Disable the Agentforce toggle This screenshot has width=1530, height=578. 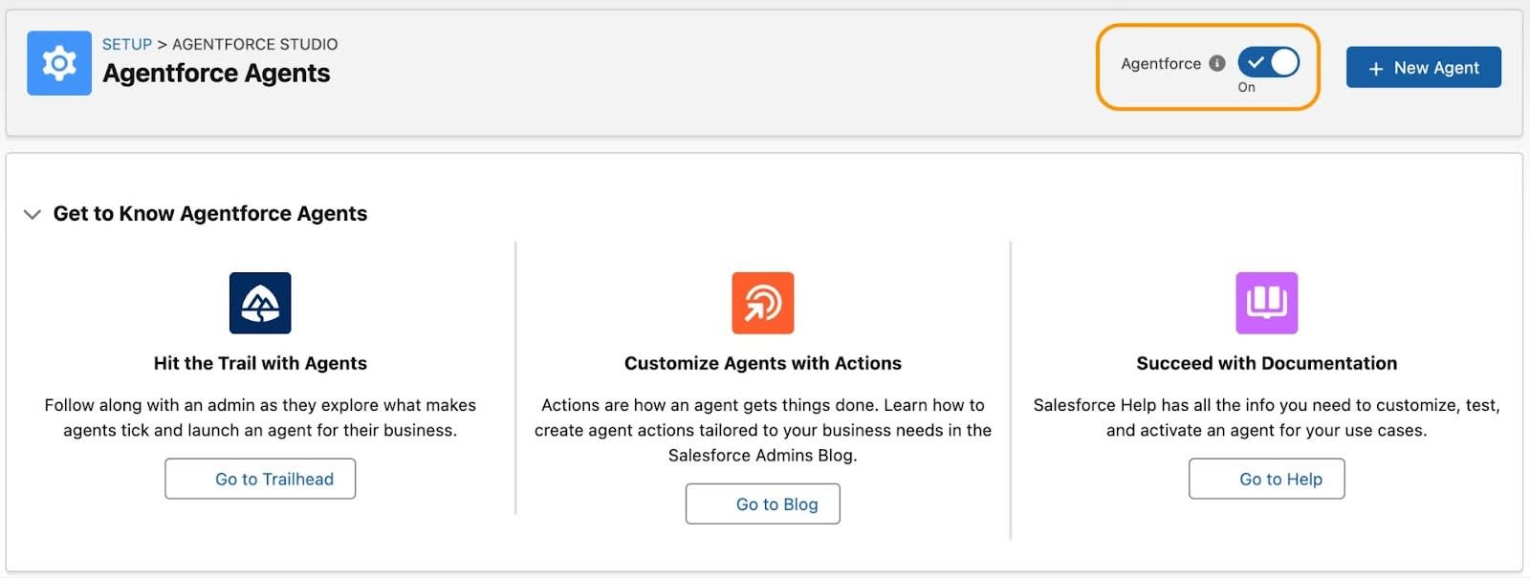click(x=1269, y=61)
